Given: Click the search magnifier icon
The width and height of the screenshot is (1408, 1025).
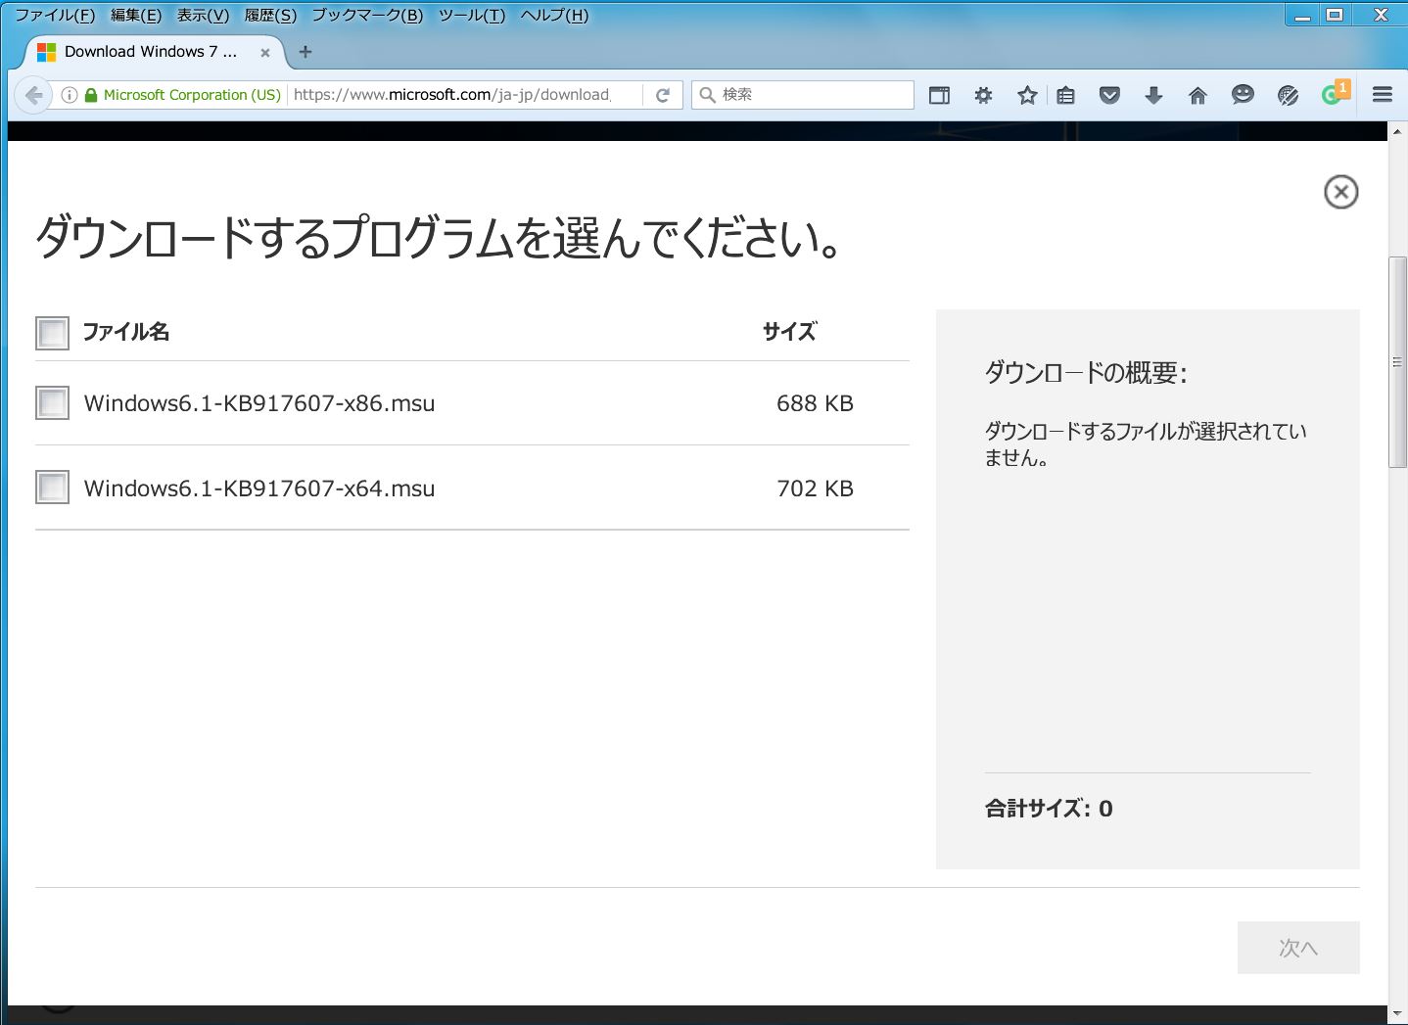Looking at the screenshot, I should (x=707, y=95).
